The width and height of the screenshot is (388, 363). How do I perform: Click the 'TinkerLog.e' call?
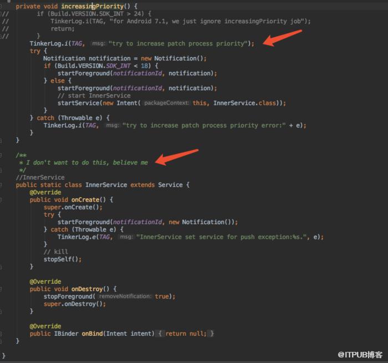point(76,237)
